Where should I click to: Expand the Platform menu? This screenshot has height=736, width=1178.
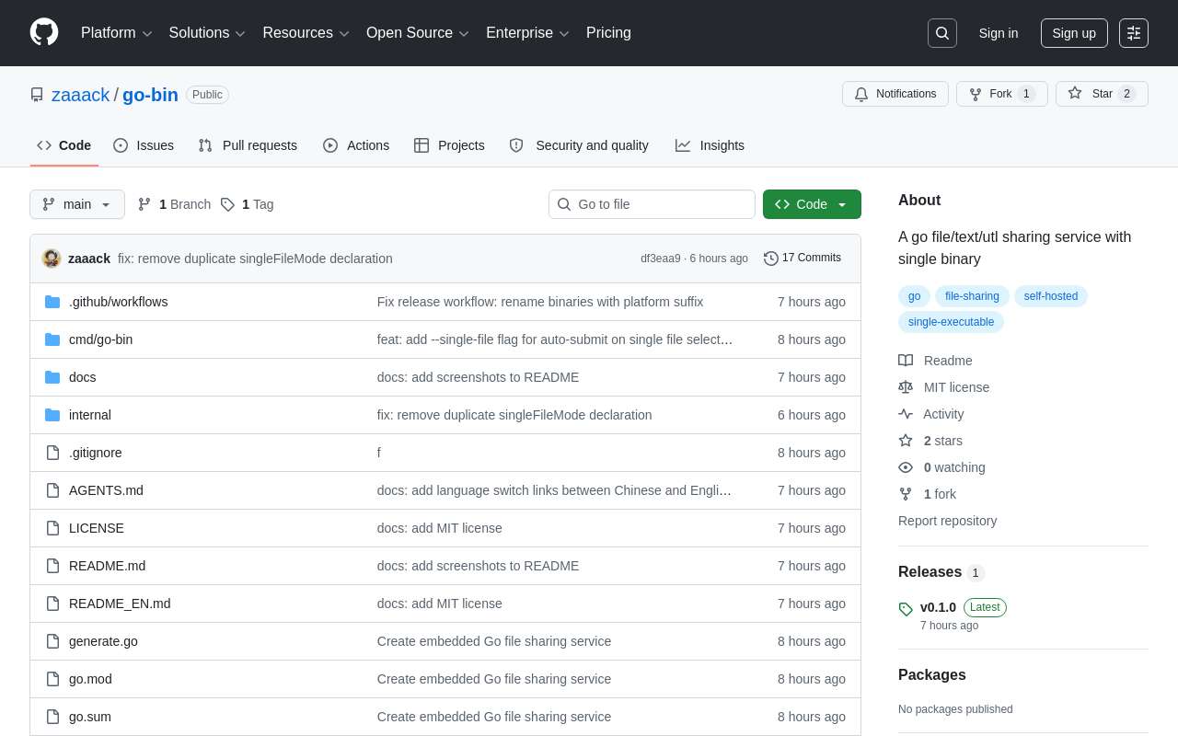click(117, 33)
